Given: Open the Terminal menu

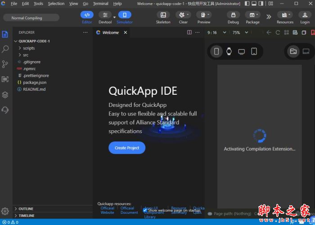Looking at the screenshot, I should tap(100, 4).
